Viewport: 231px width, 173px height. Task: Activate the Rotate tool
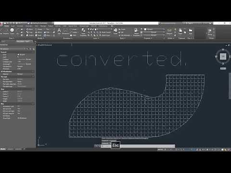38,29
